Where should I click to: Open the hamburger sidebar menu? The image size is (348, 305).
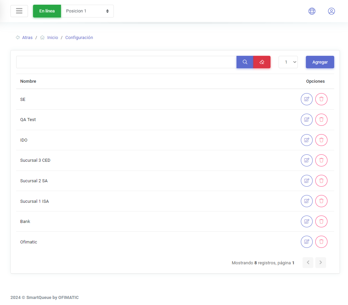pyautogui.click(x=19, y=11)
